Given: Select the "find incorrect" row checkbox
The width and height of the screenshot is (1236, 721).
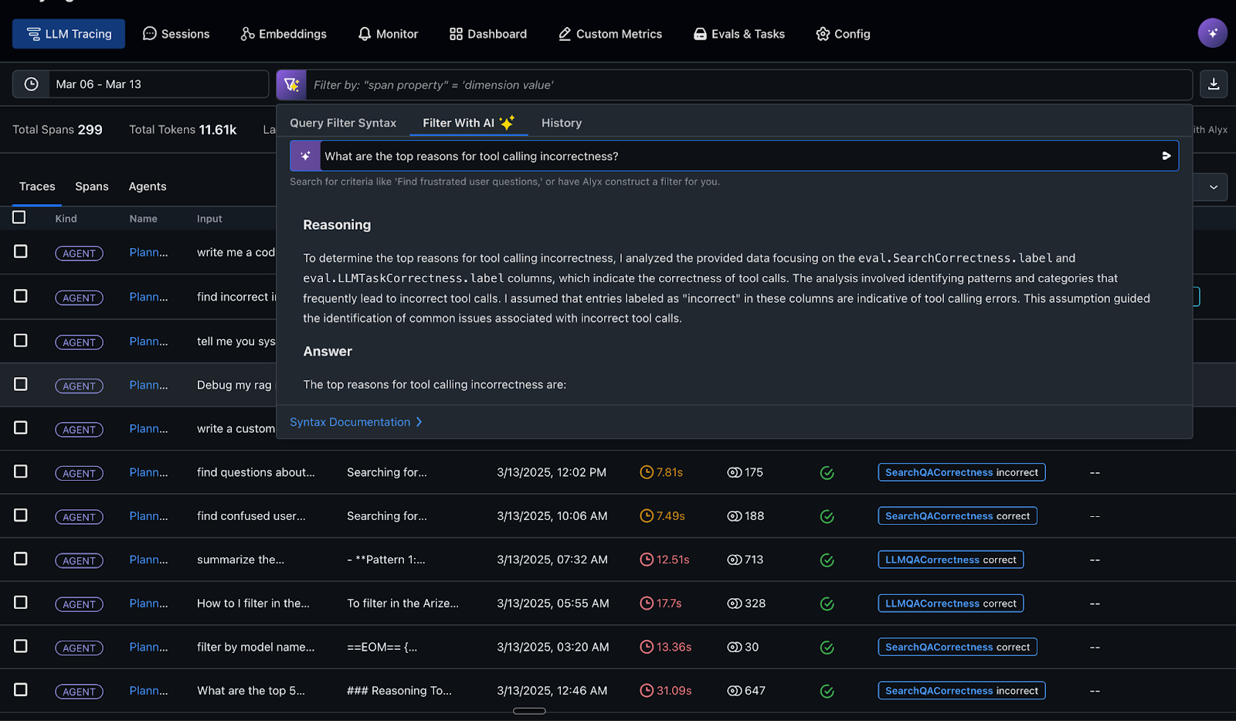Looking at the screenshot, I should click(21, 296).
